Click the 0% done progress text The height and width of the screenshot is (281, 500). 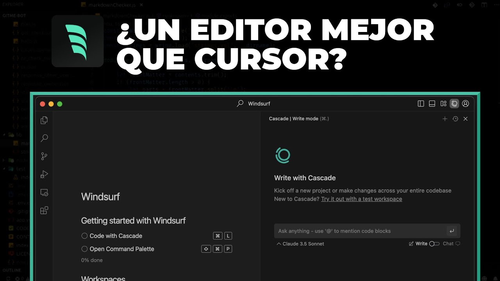(x=92, y=260)
